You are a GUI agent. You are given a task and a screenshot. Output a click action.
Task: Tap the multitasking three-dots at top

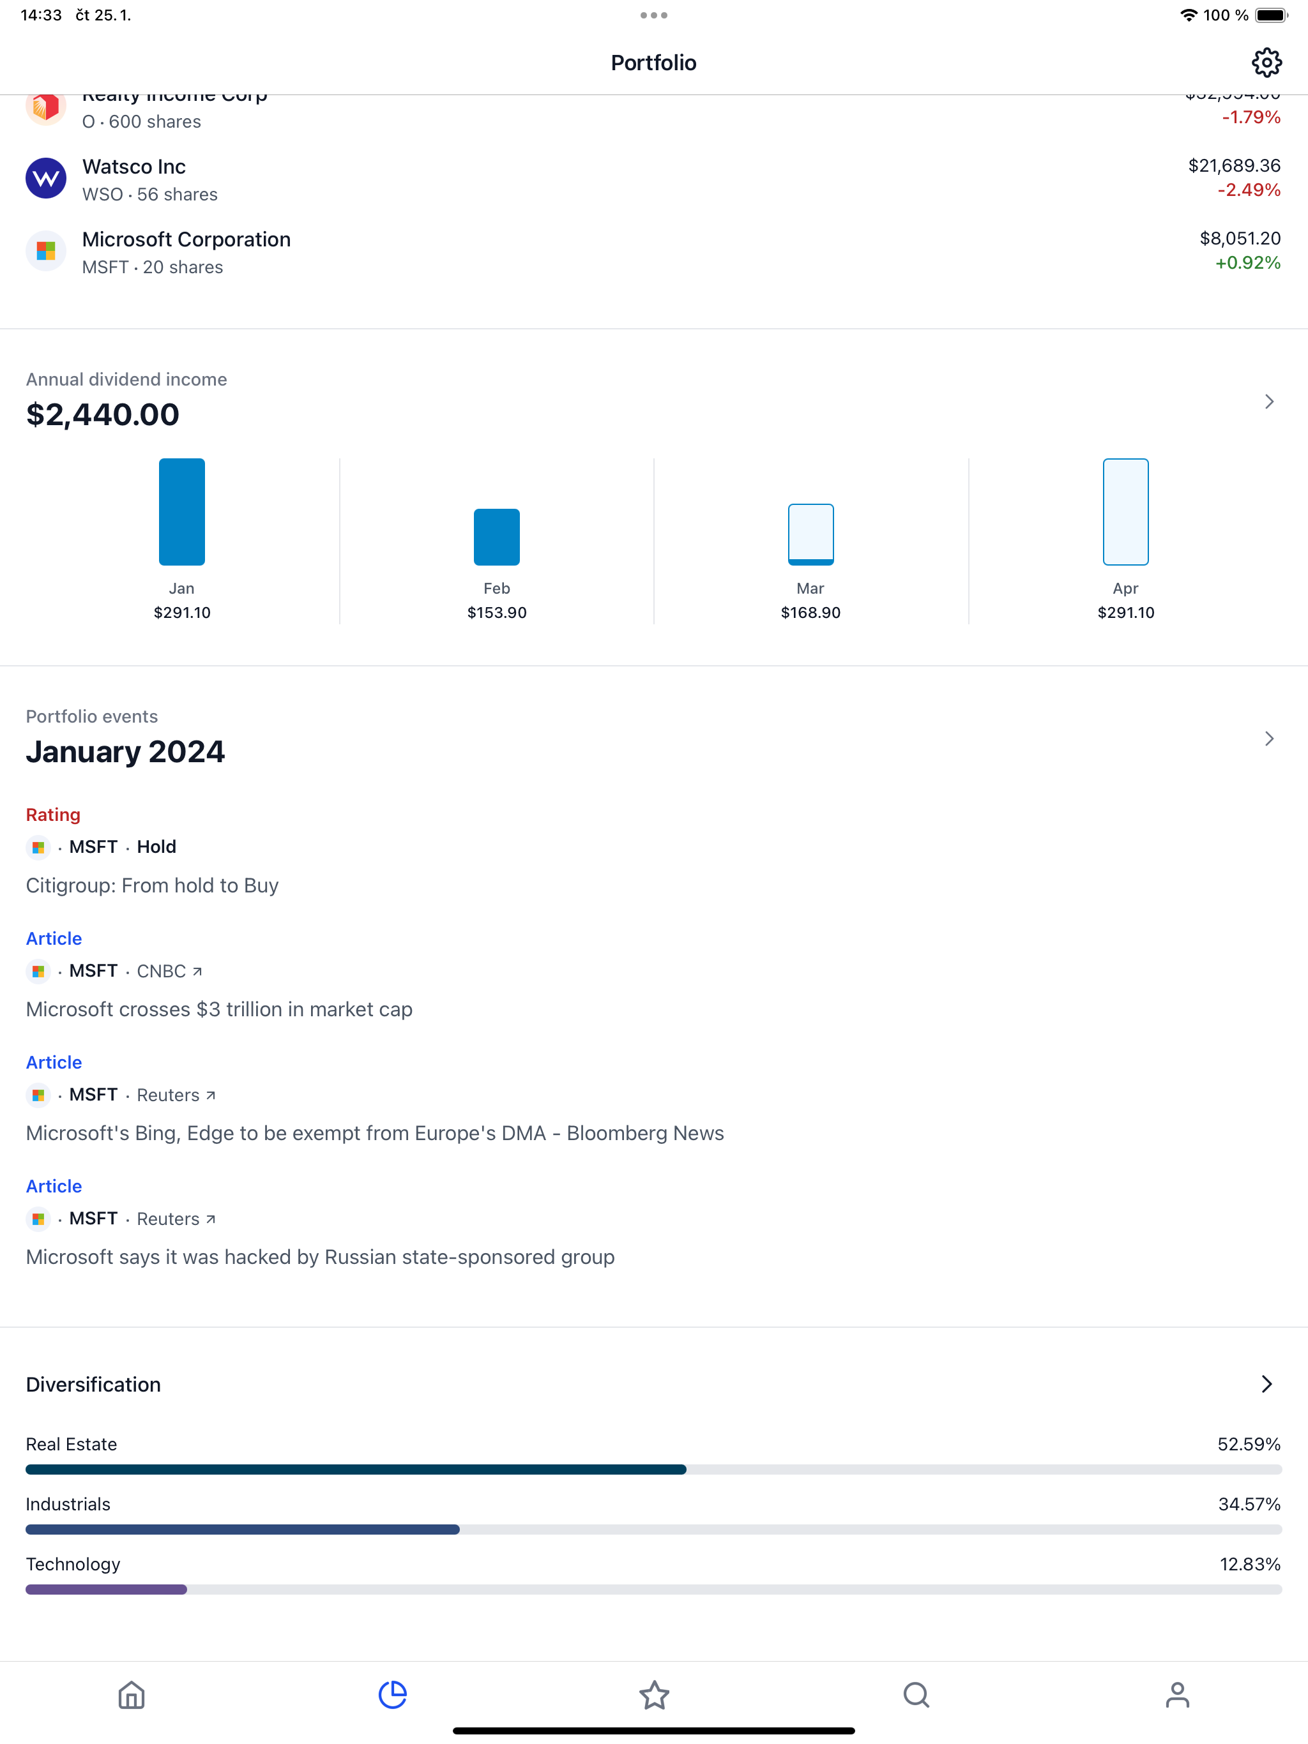pyautogui.click(x=654, y=15)
